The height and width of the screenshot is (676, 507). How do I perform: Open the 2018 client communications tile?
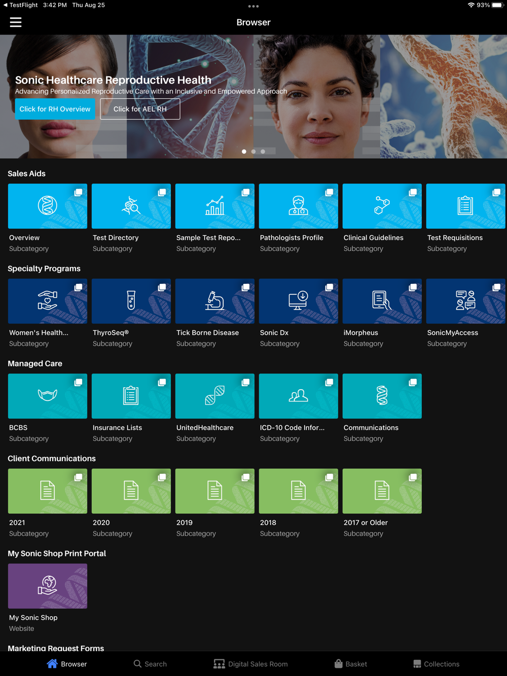(x=299, y=491)
